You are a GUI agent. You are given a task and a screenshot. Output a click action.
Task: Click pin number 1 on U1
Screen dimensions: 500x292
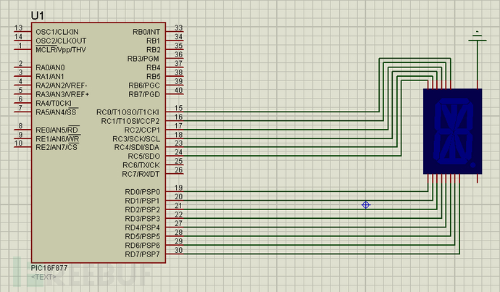(x=20, y=46)
